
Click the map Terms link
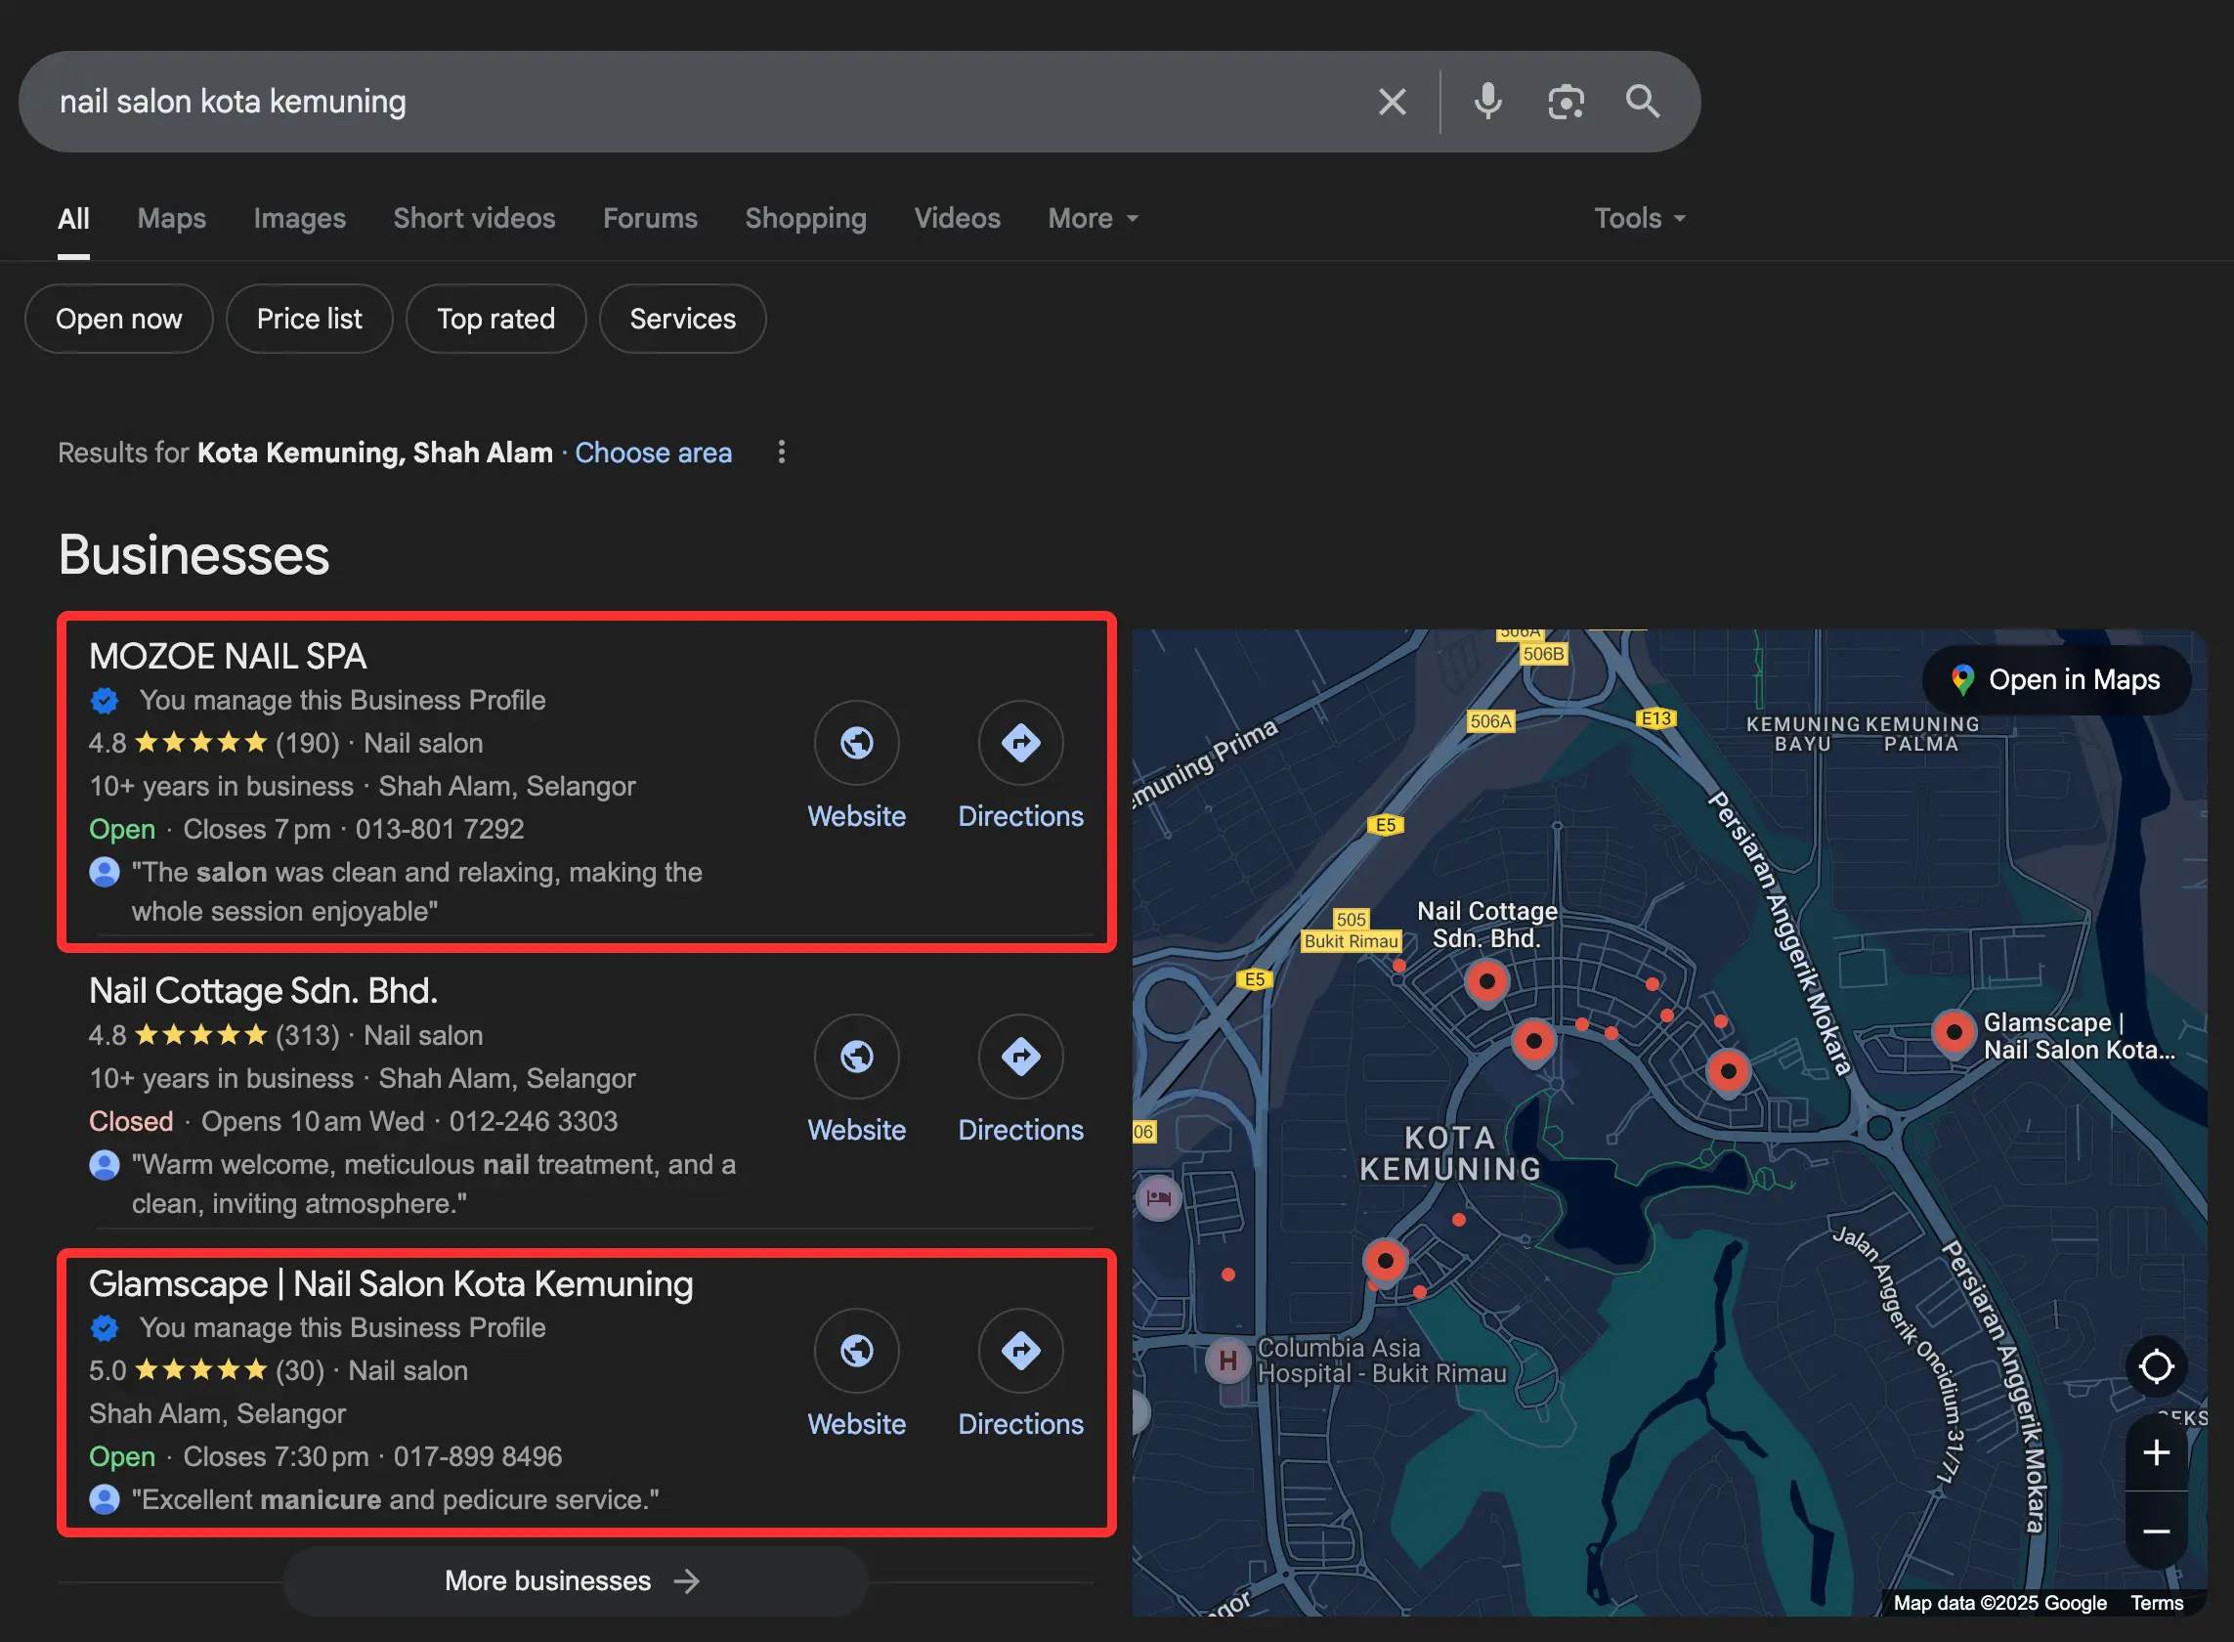2157,1602
